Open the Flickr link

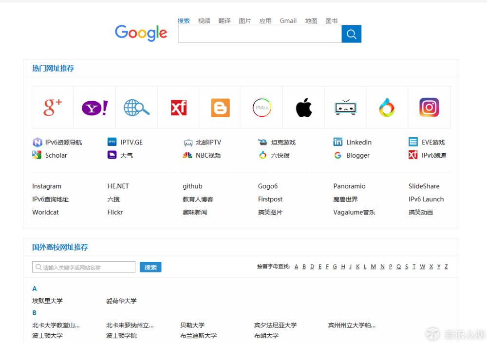115,212
